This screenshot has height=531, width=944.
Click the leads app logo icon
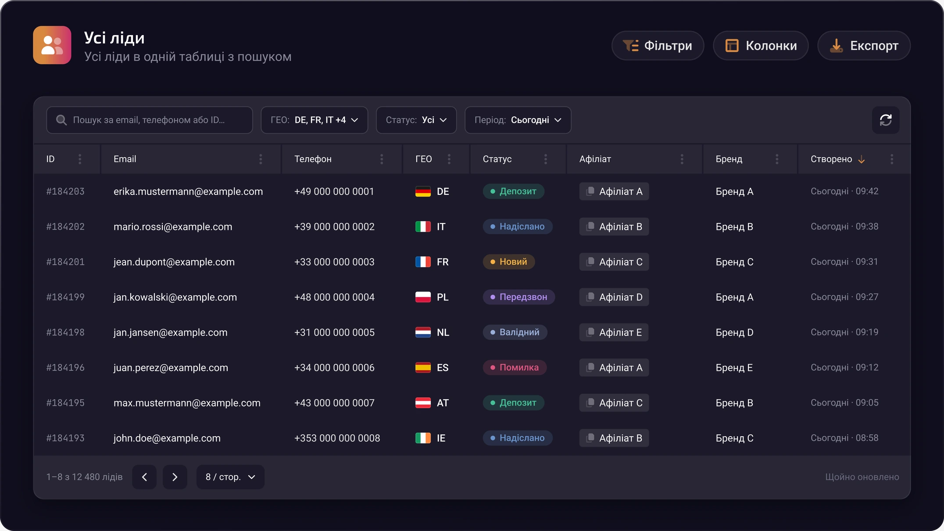(x=52, y=45)
